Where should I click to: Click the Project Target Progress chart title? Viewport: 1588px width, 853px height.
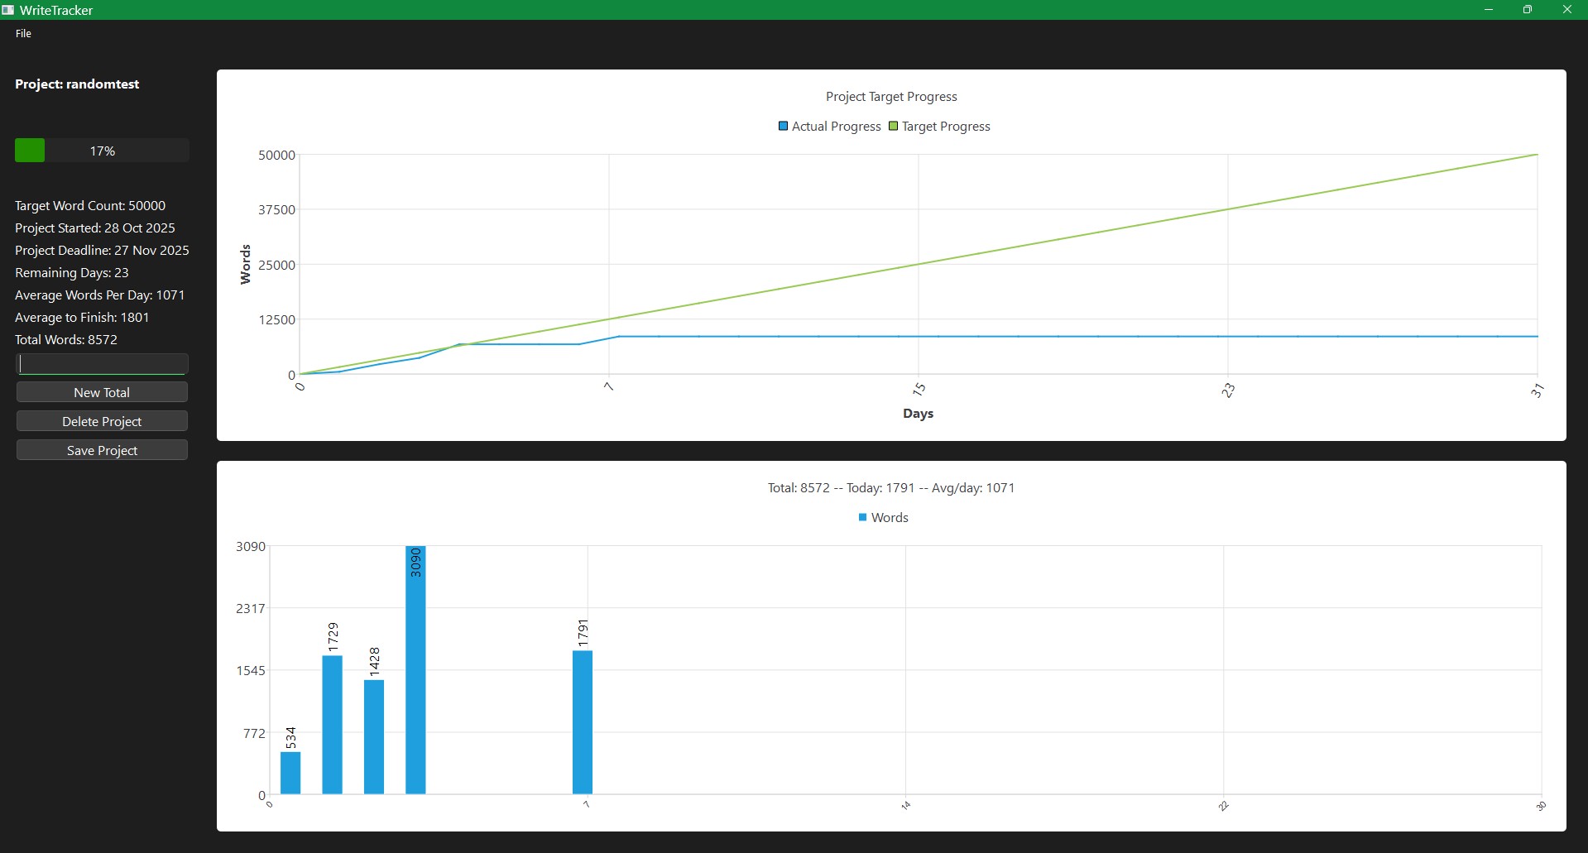[x=891, y=97]
